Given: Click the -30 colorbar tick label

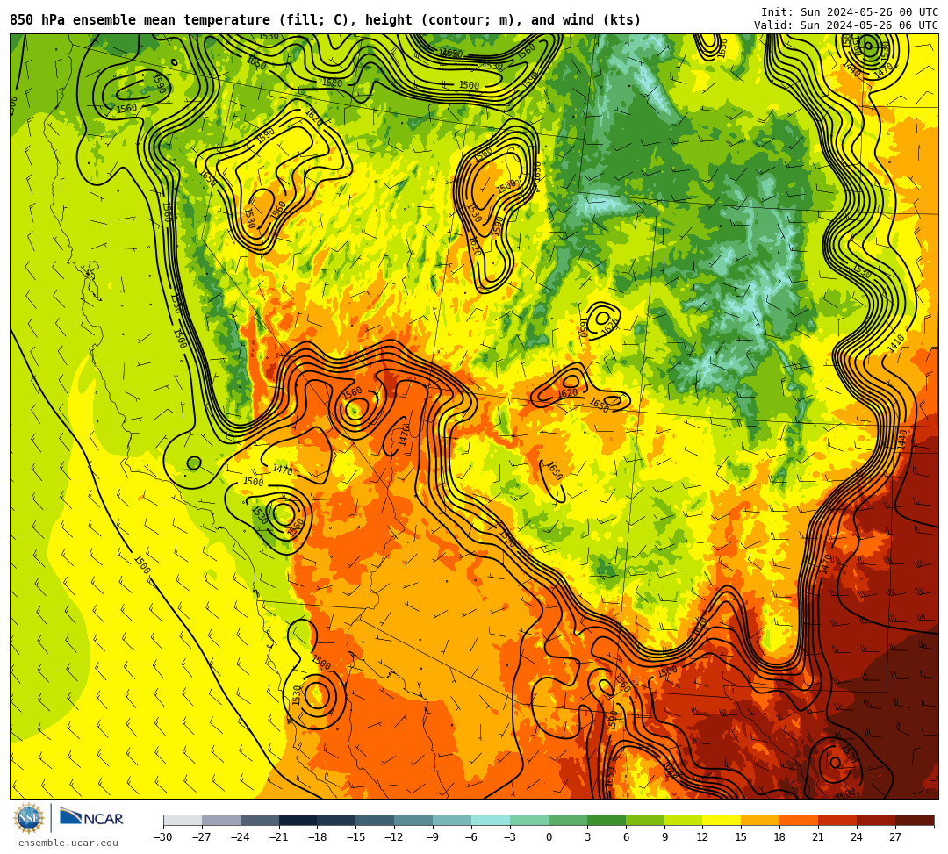Looking at the screenshot, I should tap(163, 837).
